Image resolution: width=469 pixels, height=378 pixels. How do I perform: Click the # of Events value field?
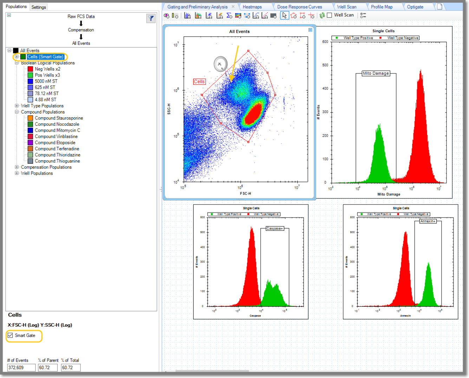(21, 367)
